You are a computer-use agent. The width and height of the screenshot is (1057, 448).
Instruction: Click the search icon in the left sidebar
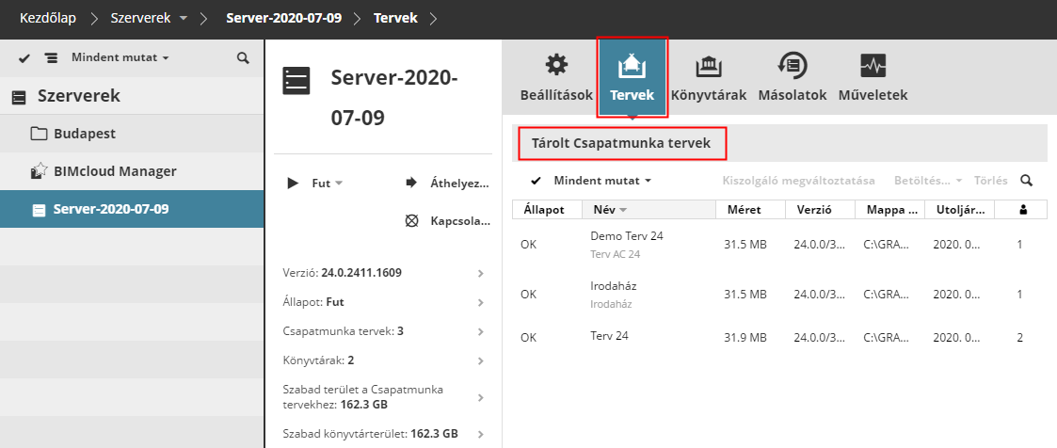pos(244,58)
